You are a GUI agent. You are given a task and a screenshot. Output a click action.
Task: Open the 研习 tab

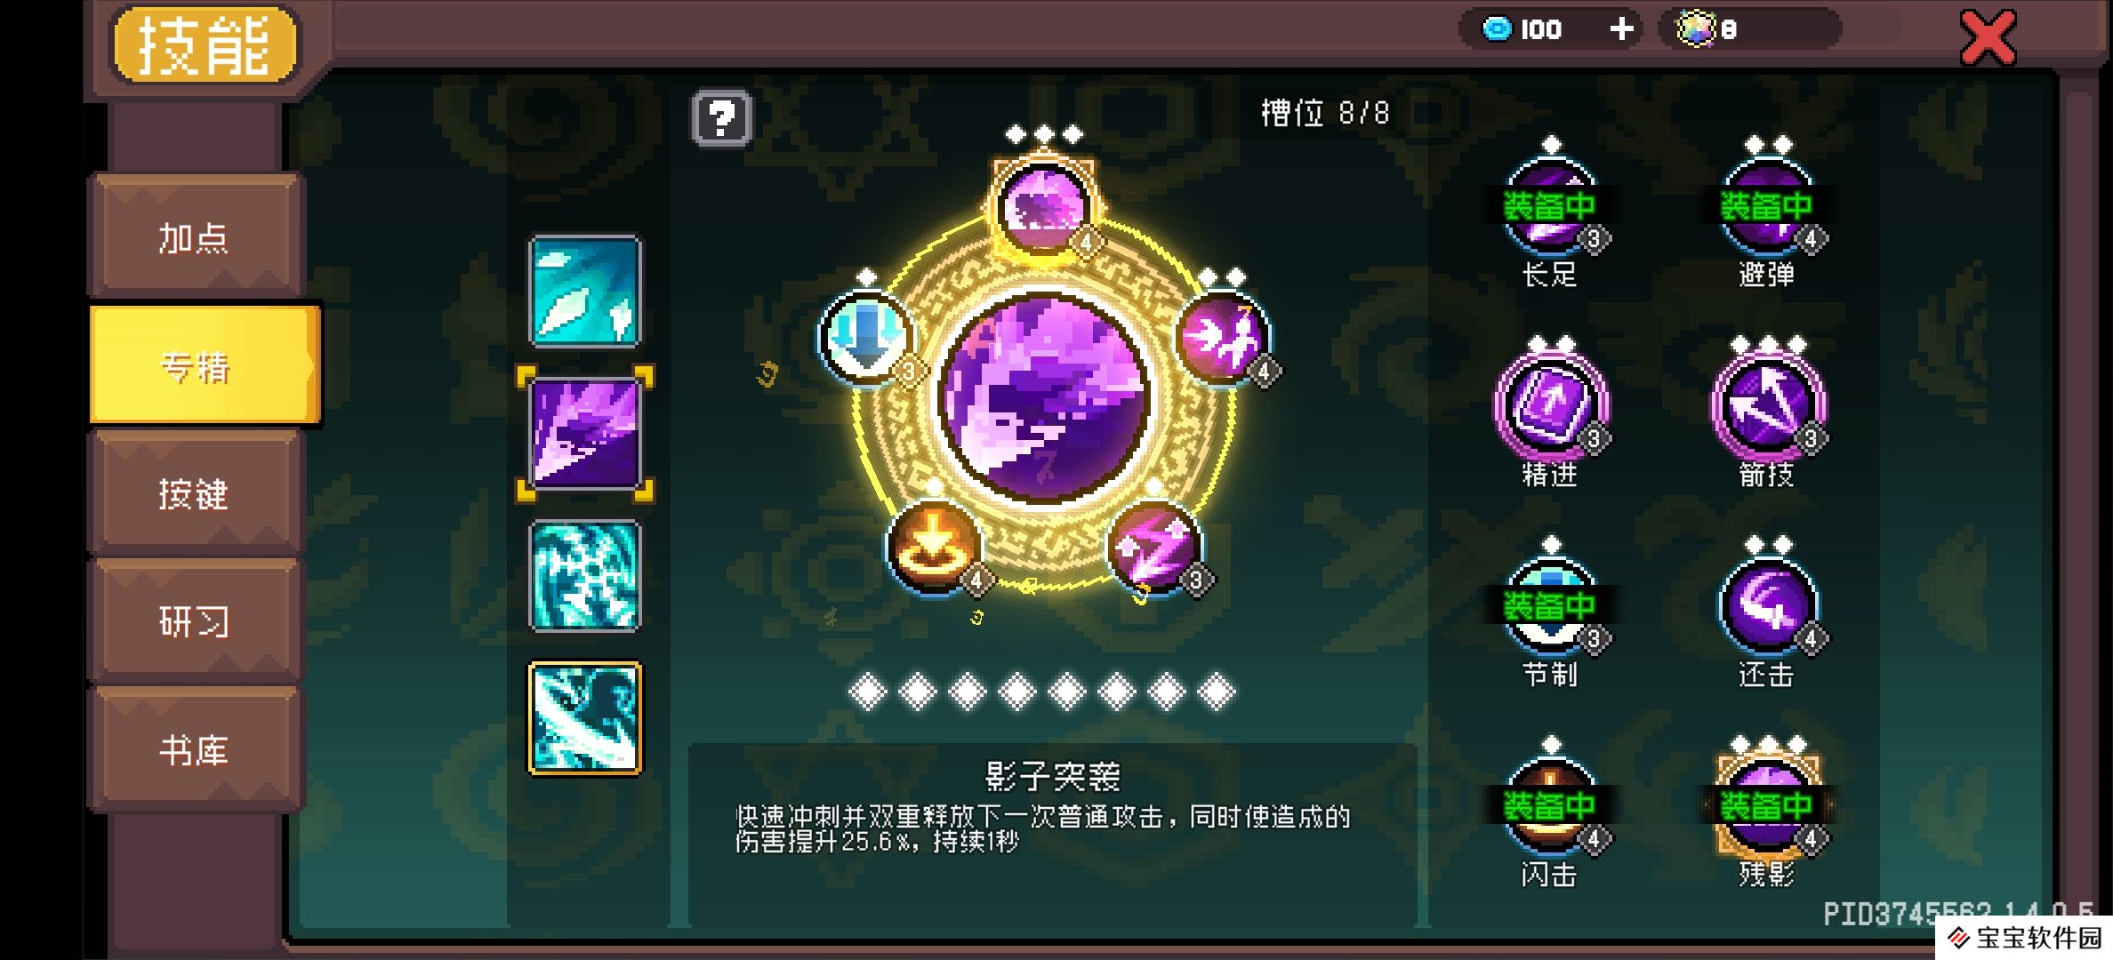196,621
